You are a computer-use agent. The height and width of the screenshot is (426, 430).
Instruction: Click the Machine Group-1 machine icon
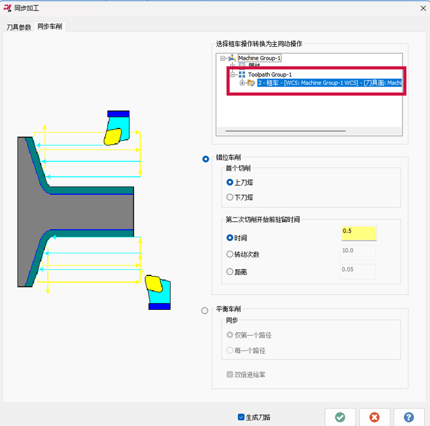pyautogui.click(x=232, y=58)
